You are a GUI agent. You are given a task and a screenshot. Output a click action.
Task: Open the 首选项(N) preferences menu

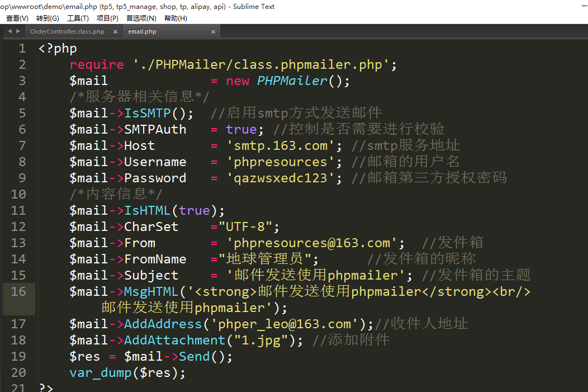[141, 18]
